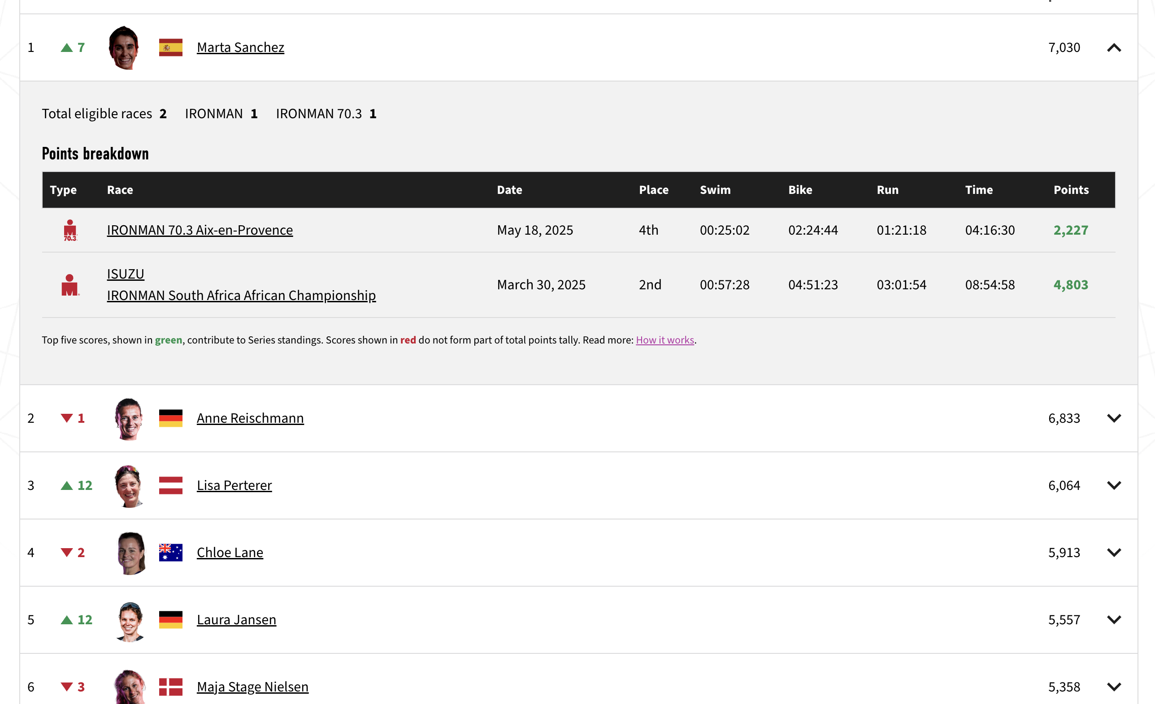The image size is (1155, 704).
Task: Click the green 2,227 points value
Action: pyautogui.click(x=1071, y=230)
